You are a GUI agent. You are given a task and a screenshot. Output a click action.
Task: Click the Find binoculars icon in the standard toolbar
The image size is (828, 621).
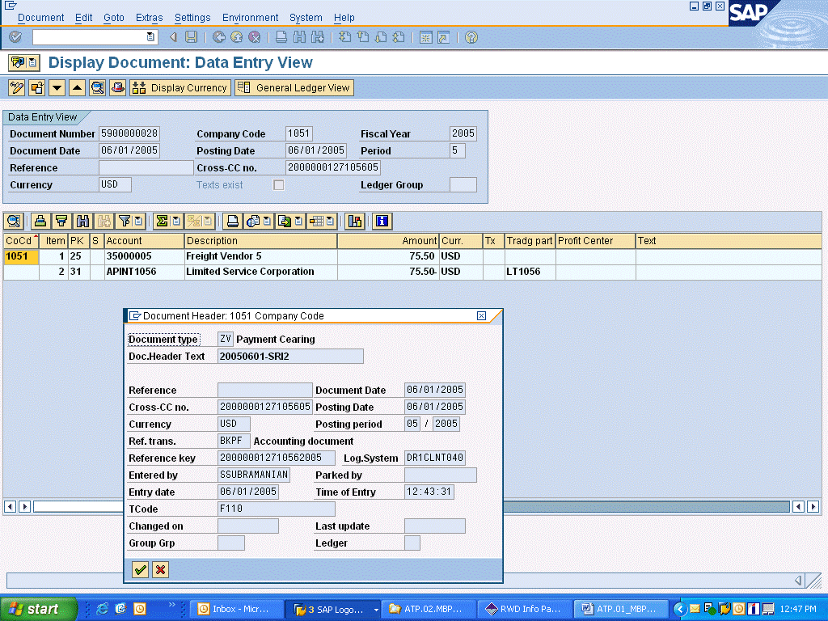point(299,37)
